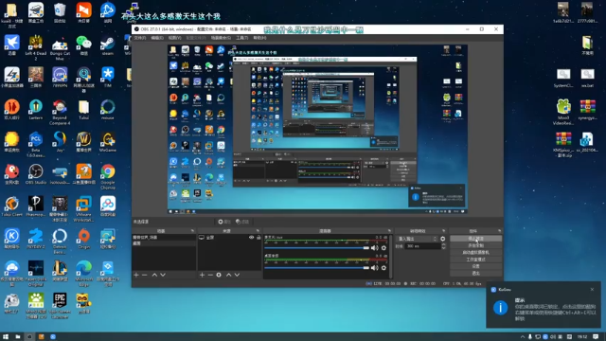Click the transition duration 300 ms field
Image resolution: width=606 pixels, height=341 pixels.
pyautogui.click(x=423, y=246)
